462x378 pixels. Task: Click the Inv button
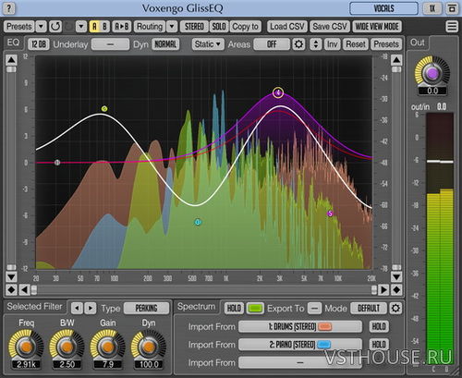332,44
